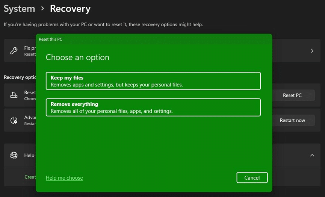
Task: Click the Choose an option heading
Action: click(77, 58)
